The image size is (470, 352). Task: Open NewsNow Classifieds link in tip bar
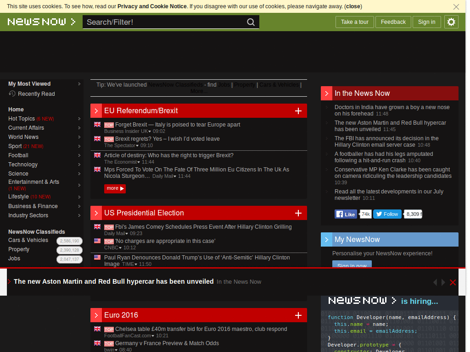(x=175, y=85)
